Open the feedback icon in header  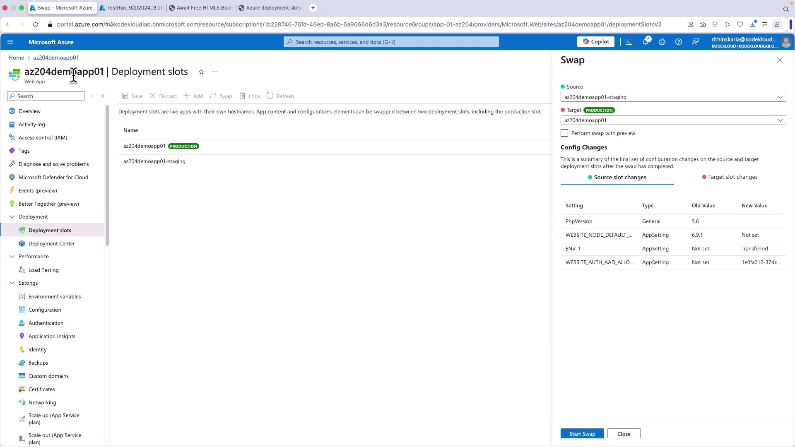pos(695,42)
